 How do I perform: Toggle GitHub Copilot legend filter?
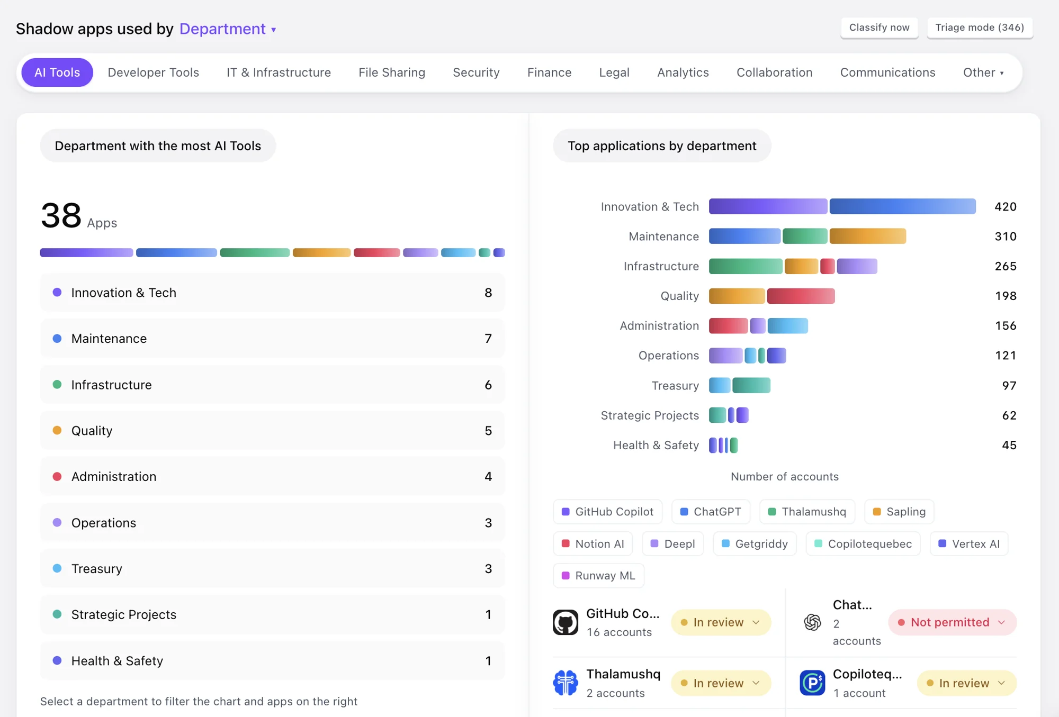(607, 512)
